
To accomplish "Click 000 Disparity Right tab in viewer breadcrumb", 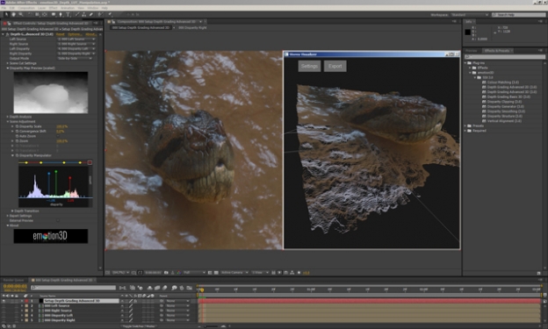I will pos(192,27).
